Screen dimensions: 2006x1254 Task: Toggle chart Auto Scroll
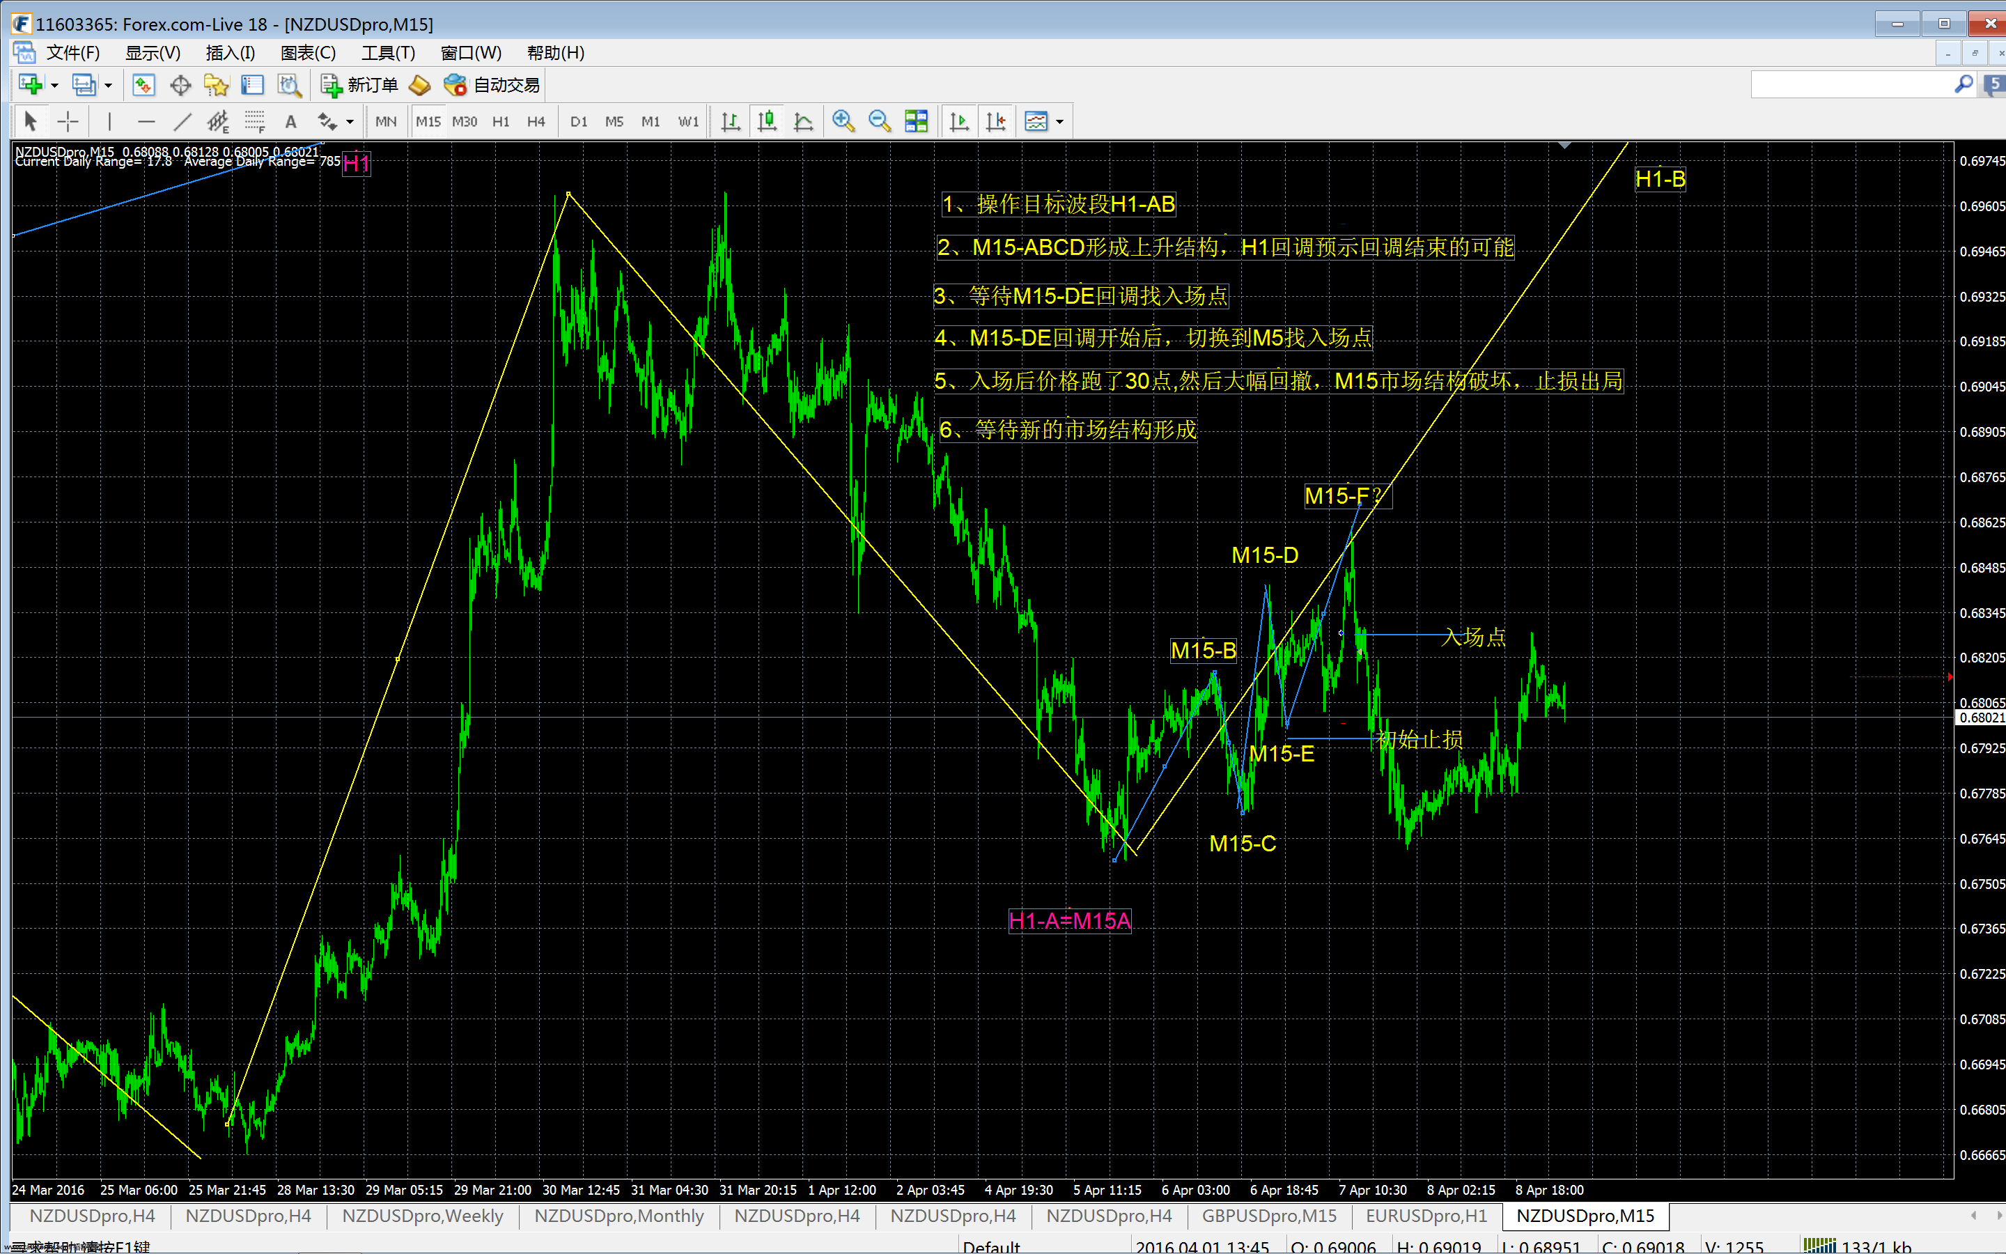coord(959,122)
